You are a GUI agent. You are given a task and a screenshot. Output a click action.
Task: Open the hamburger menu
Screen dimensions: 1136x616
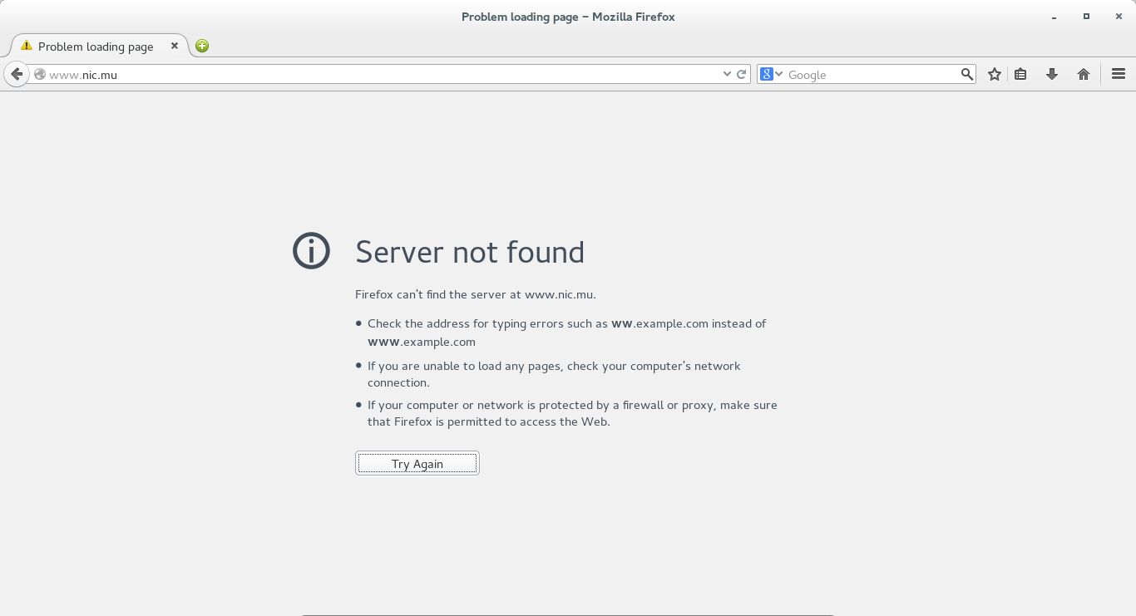click(x=1118, y=74)
